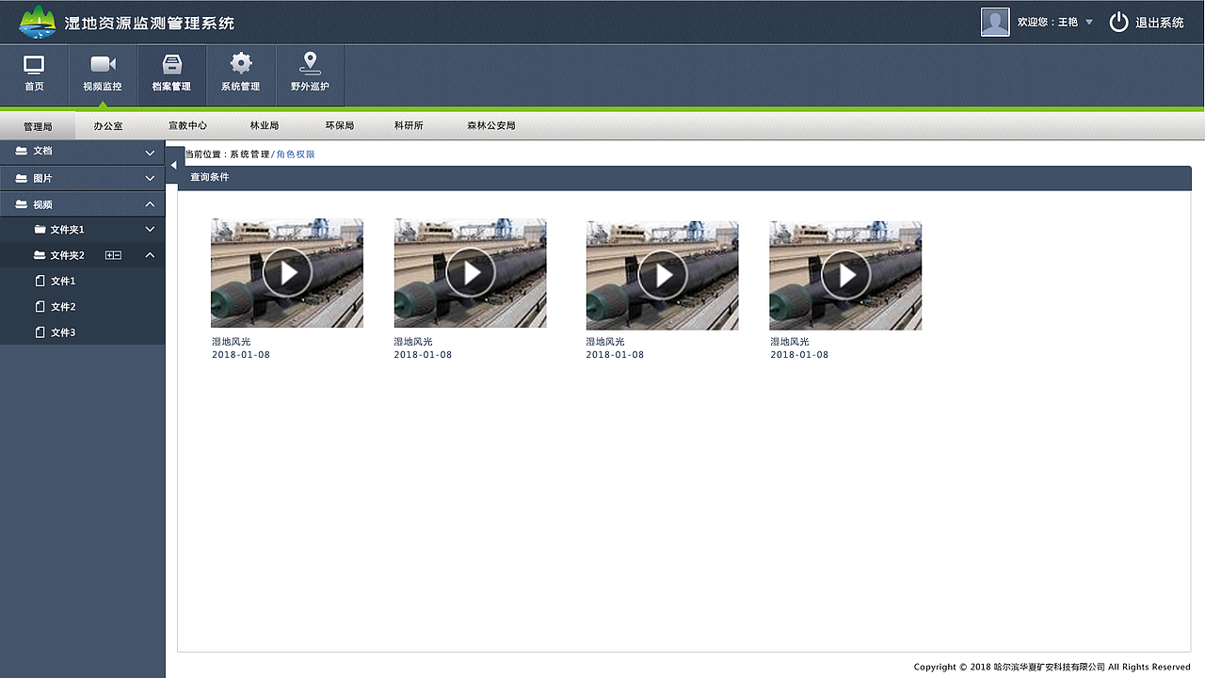Viewport: 1205px width, 678px height.
Task: Click the file icon for 文件2
Action: click(x=40, y=307)
